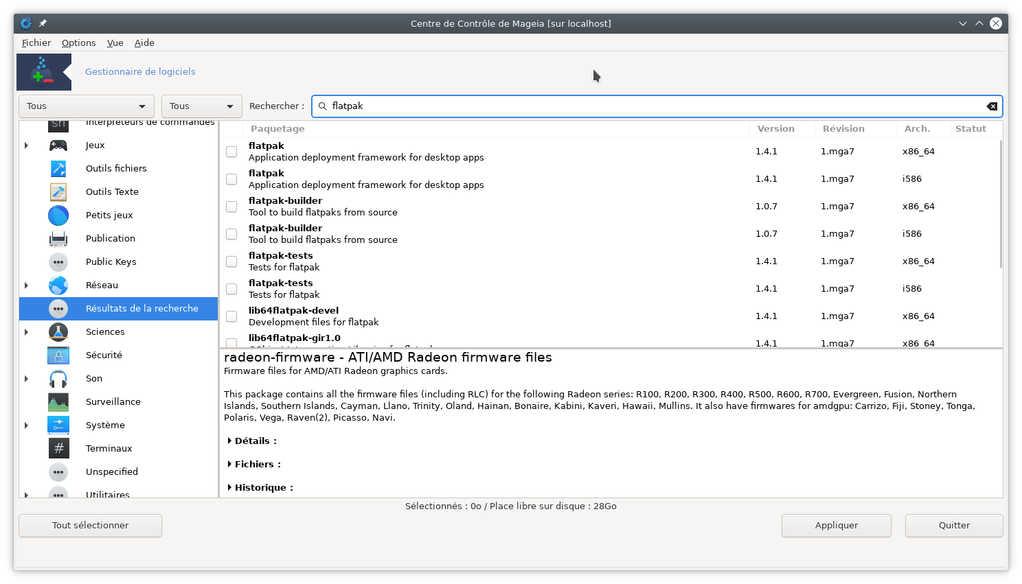1022x584 pixels.
Task: Click the Quitter button
Action: [954, 526]
